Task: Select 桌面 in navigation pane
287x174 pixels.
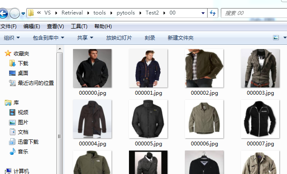Action: click(23, 73)
